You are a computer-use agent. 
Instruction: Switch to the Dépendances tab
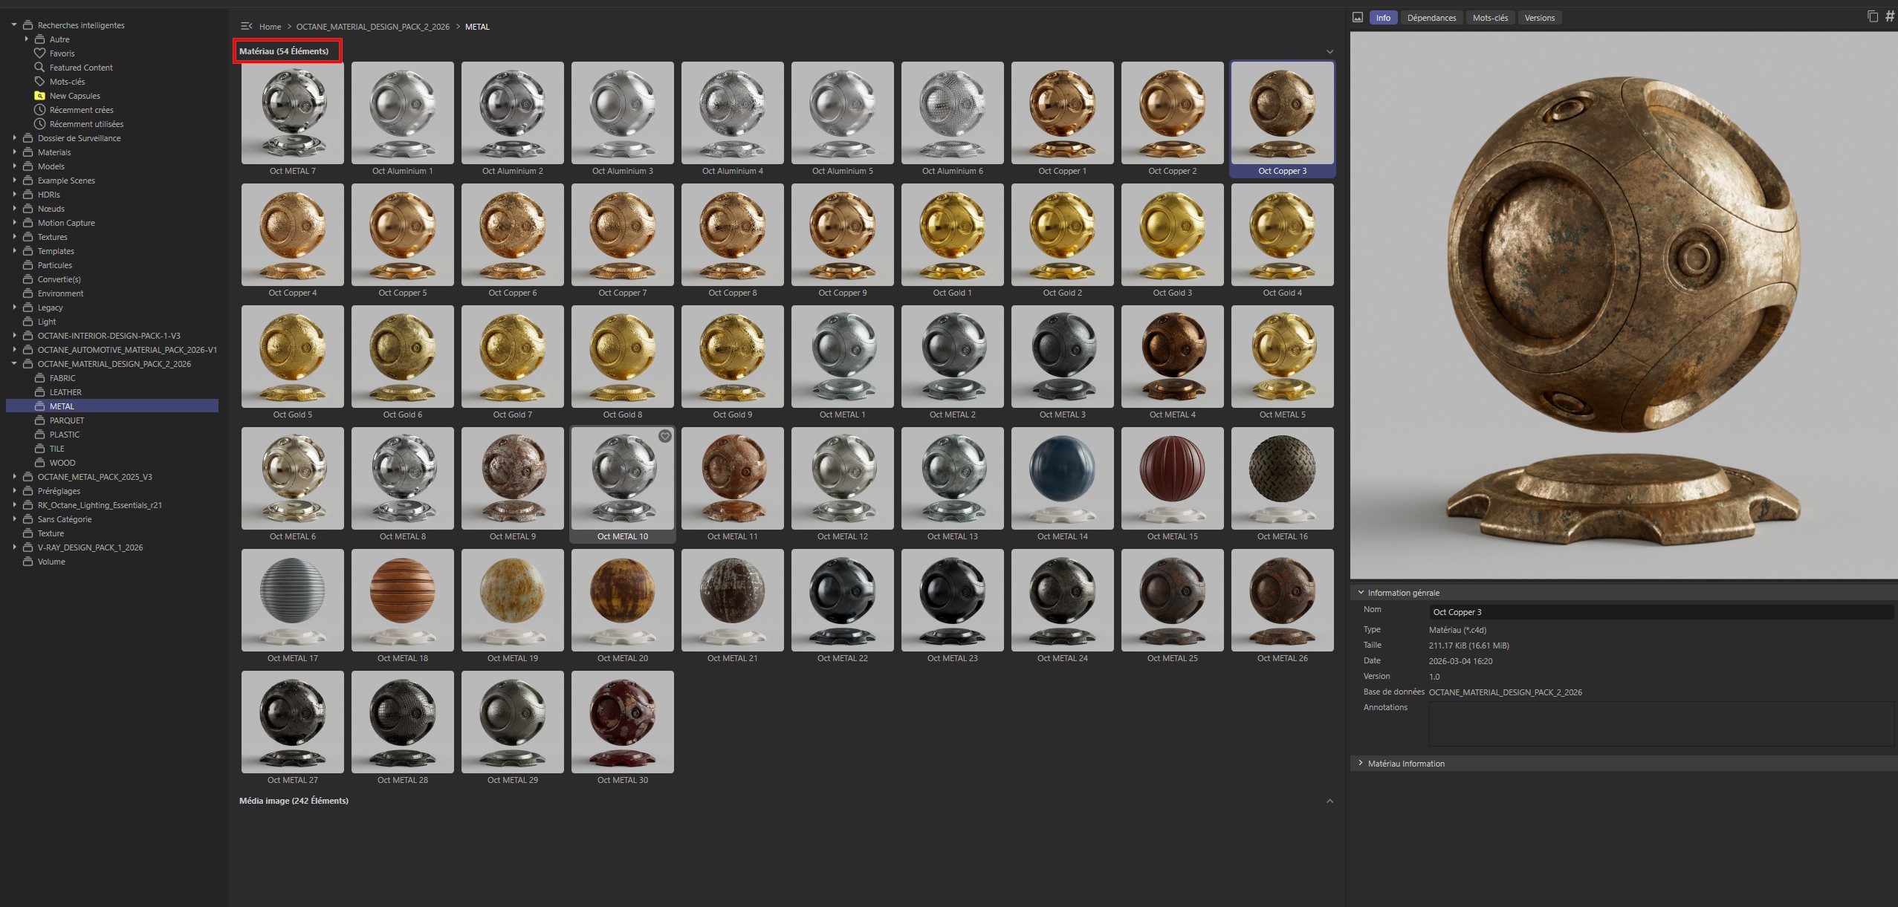click(x=1431, y=17)
